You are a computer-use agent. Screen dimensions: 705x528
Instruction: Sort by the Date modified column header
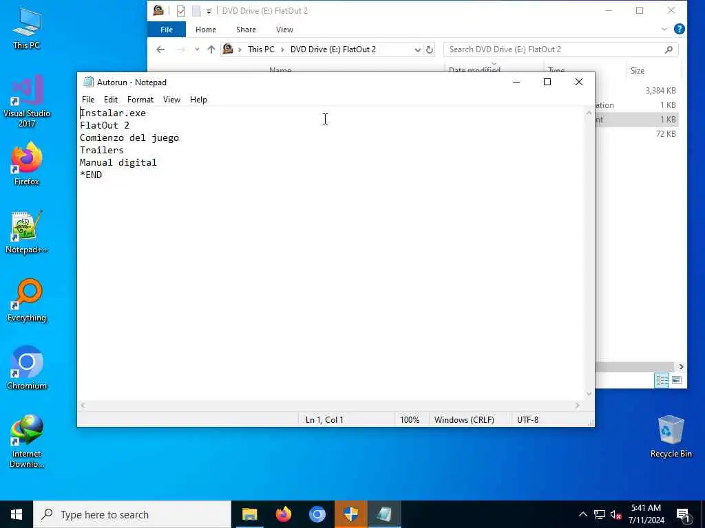tap(474, 69)
